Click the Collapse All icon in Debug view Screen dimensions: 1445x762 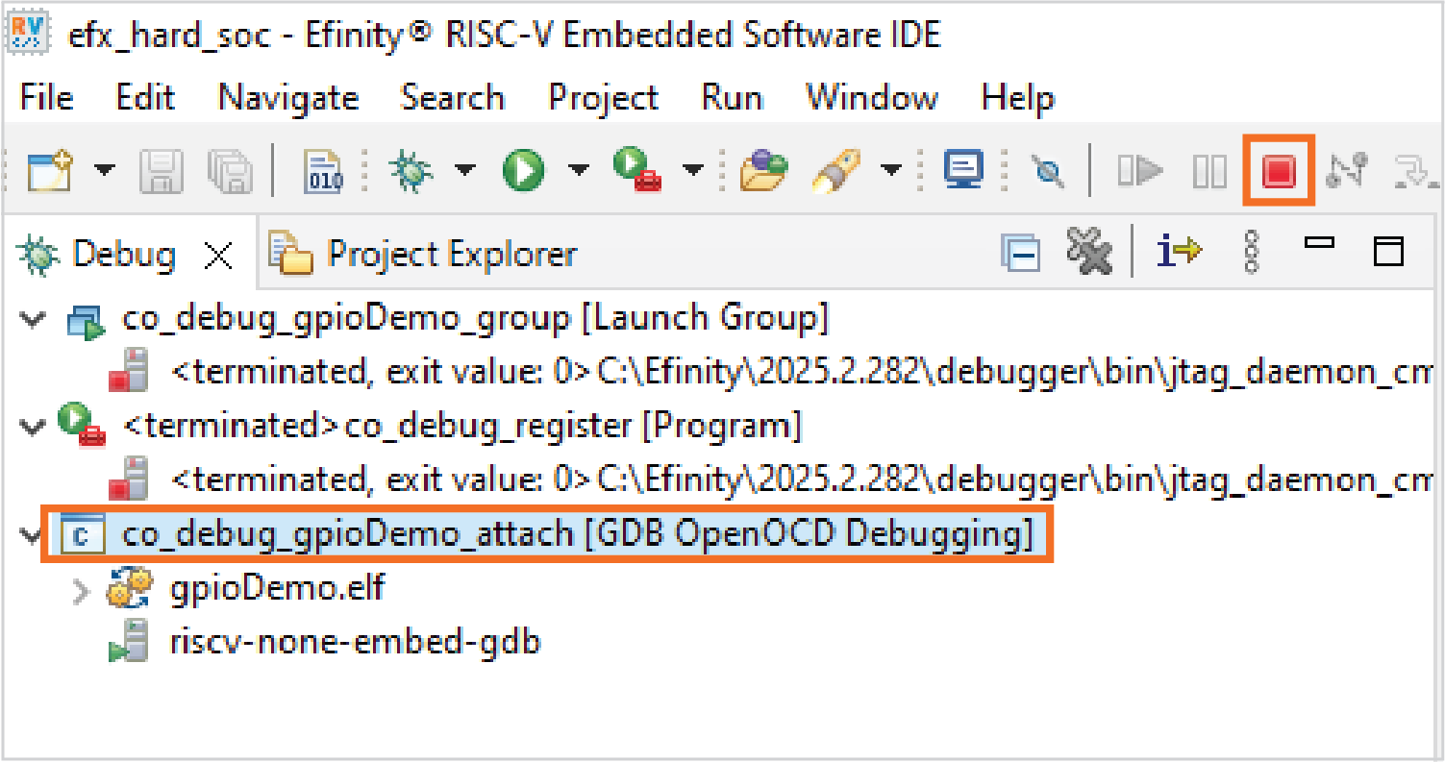click(1019, 254)
